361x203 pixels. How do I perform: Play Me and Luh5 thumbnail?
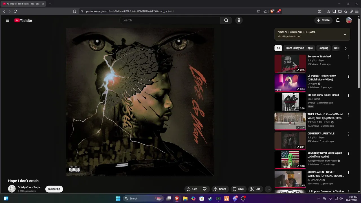click(290, 102)
